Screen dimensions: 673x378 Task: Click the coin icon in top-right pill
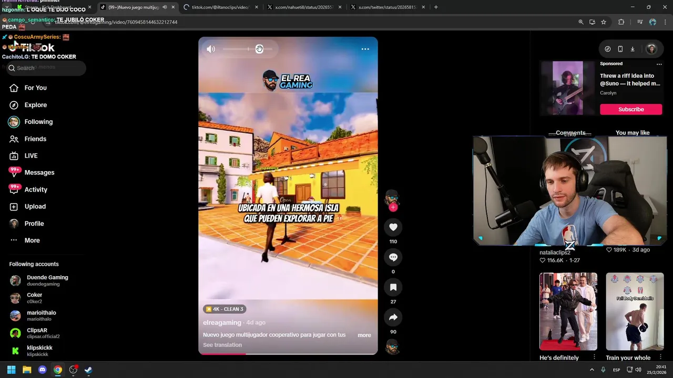[x=608, y=49]
